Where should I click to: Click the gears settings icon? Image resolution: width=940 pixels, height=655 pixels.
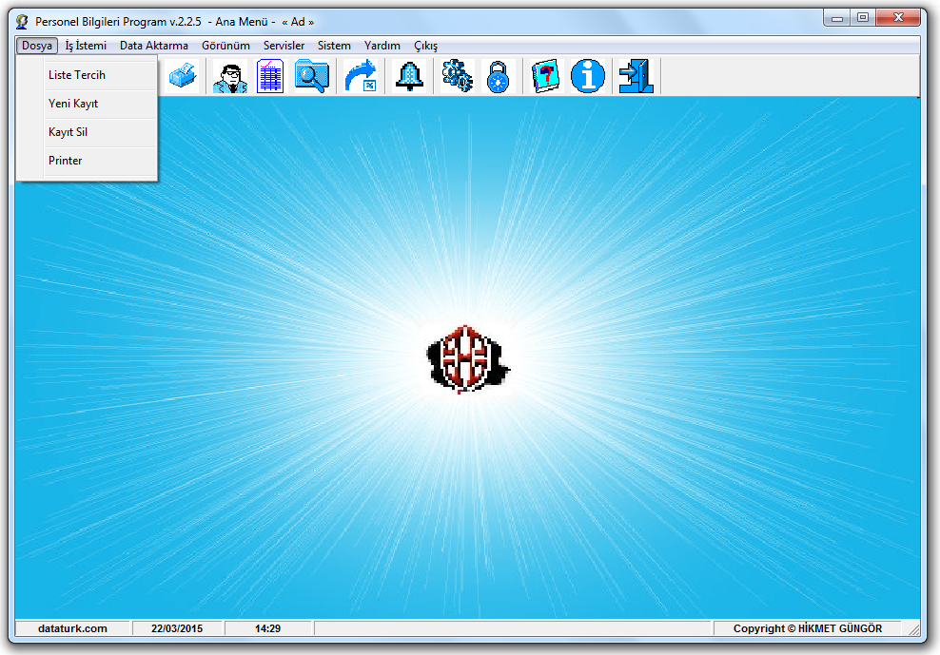coord(457,76)
